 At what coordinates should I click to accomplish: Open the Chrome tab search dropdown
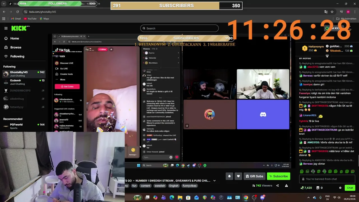(x=4, y=4)
